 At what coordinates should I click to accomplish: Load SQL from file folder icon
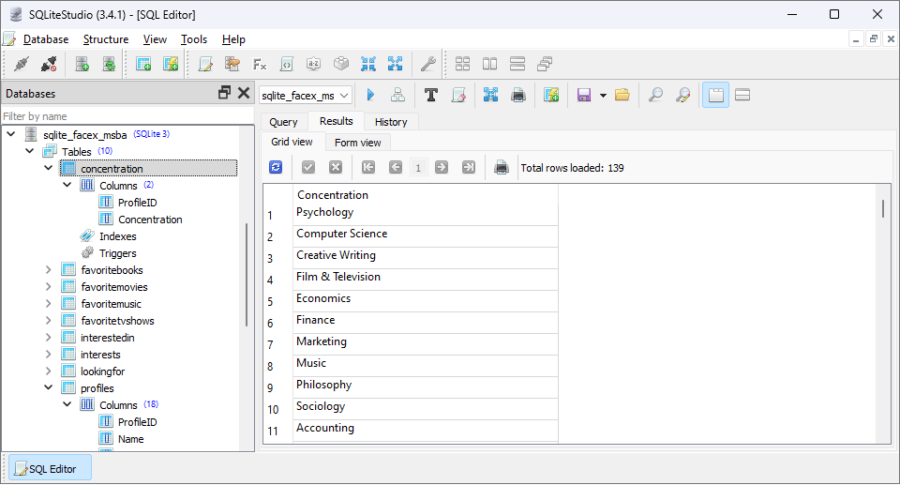[622, 95]
